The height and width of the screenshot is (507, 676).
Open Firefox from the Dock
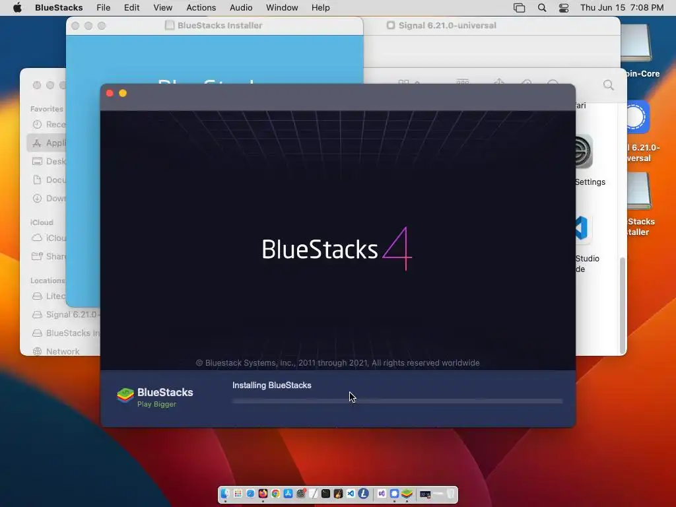click(263, 494)
